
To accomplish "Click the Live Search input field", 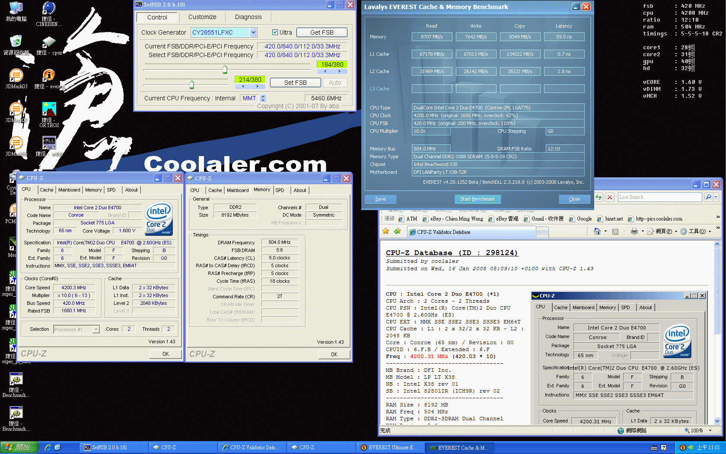I will click(660, 197).
